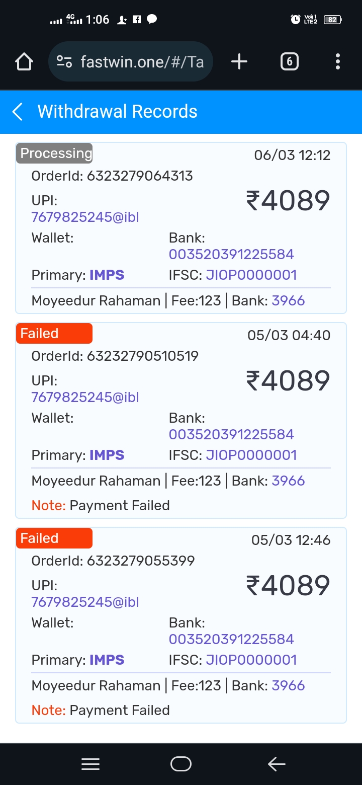The image size is (362, 785).
Task: Tap the fastwin.one address bar
Action: coord(142,62)
